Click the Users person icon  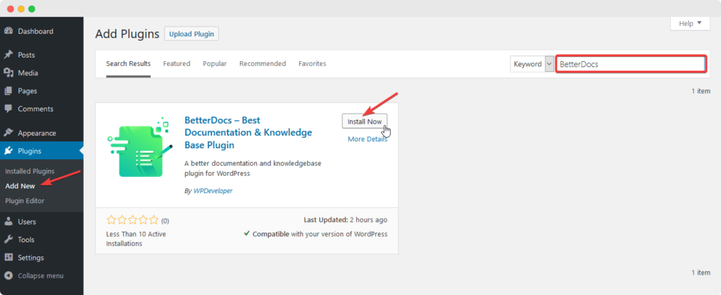click(x=8, y=221)
